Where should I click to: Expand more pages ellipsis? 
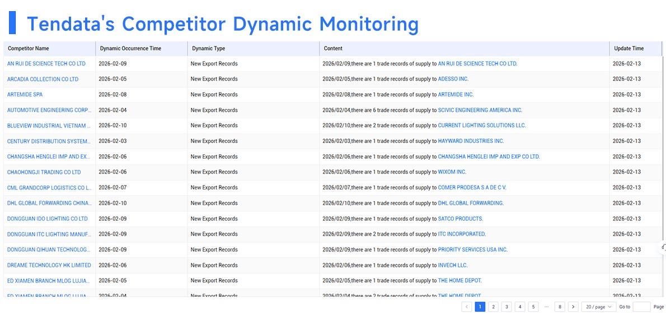click(547, 306)
